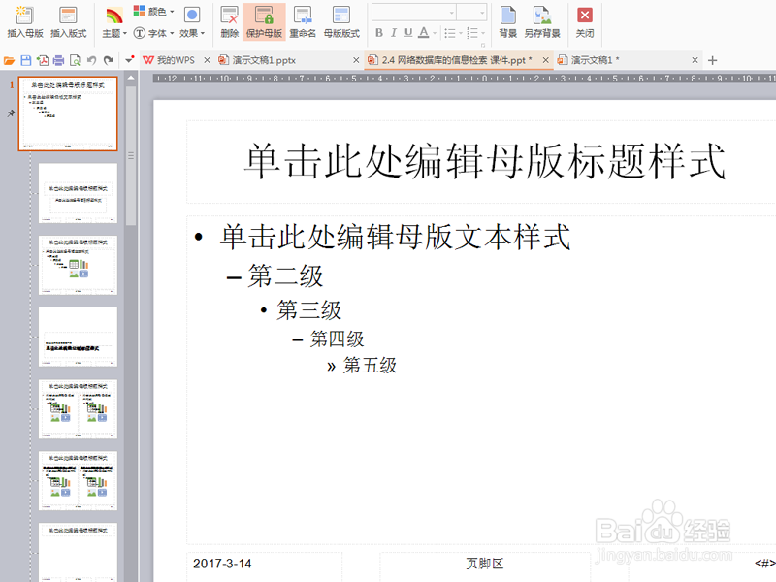Save the background as image

tap(543, 17)
